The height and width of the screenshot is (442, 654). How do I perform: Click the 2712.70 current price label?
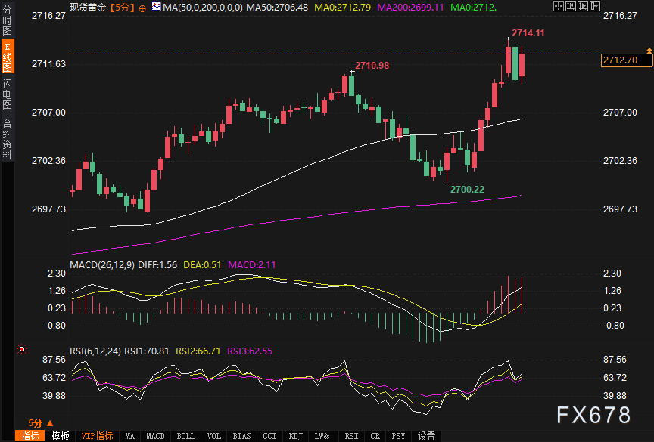(x=619, y=60)
